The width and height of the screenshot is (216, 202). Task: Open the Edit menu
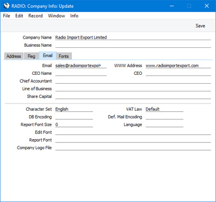19,16
